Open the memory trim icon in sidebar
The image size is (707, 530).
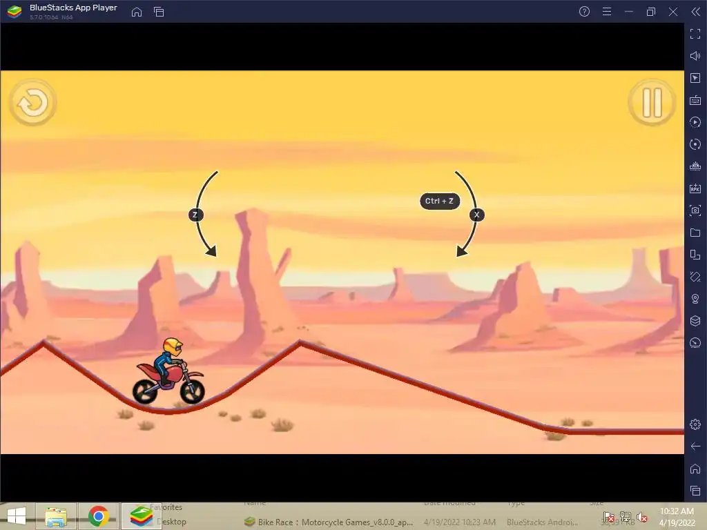tap(695, 166)
